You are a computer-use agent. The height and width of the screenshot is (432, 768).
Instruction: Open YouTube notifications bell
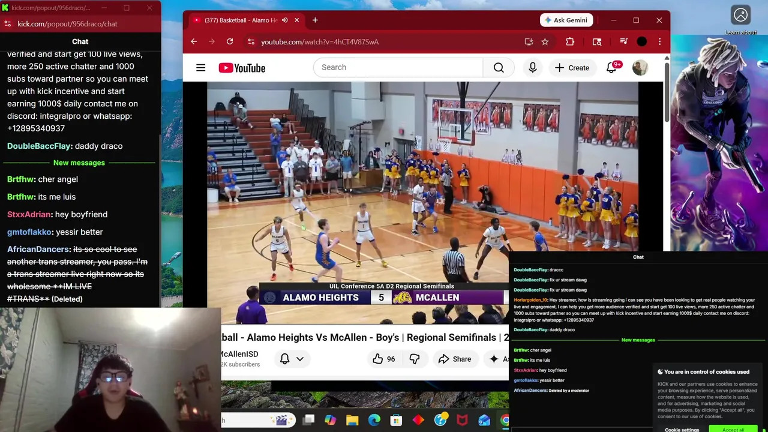pos(611,67)
